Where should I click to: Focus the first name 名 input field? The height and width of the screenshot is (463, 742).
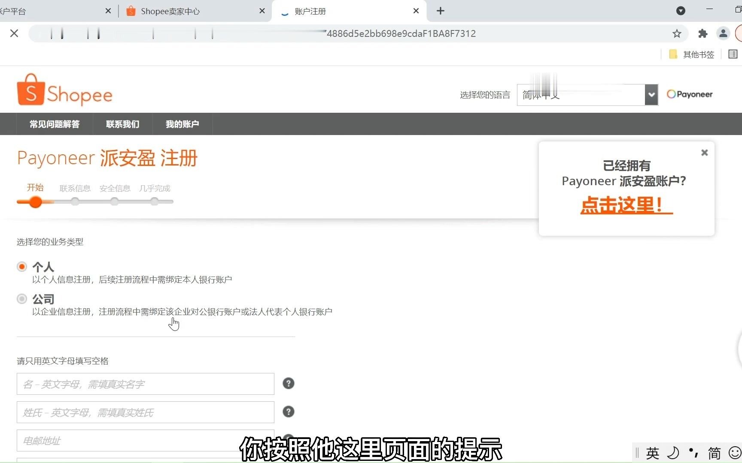(146, 384)
